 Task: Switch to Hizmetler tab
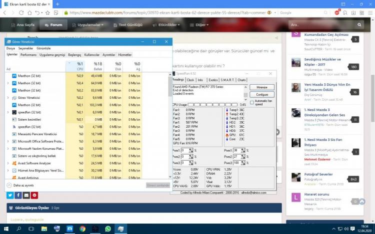point(125,54)
